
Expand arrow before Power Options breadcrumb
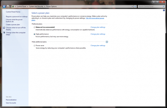tap(45, 7)
